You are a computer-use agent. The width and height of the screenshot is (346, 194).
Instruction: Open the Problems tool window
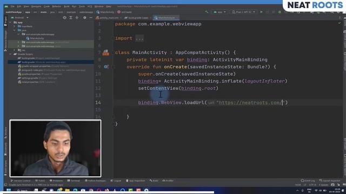[x=56, y=181]
